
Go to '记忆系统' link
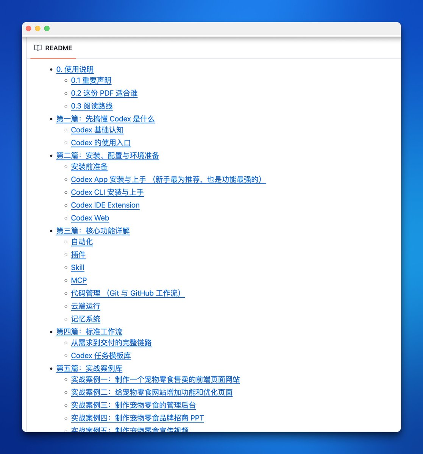coord(86,319)
